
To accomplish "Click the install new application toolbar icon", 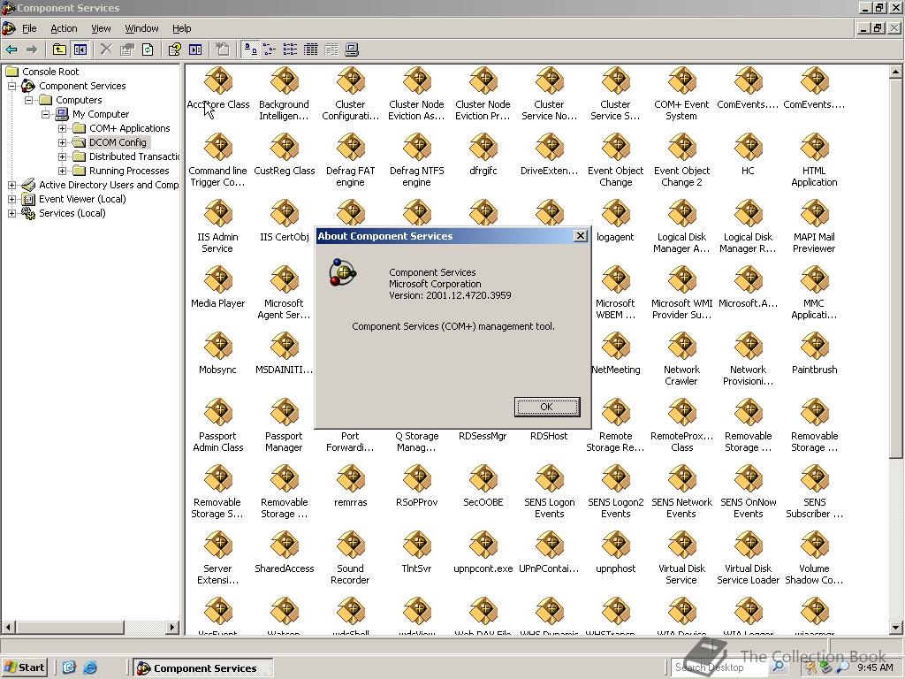I will pos(222,50).
